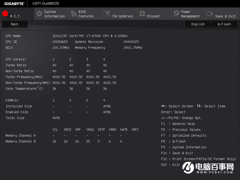Click the Save & Exit arrow icon

click(210, 14)
